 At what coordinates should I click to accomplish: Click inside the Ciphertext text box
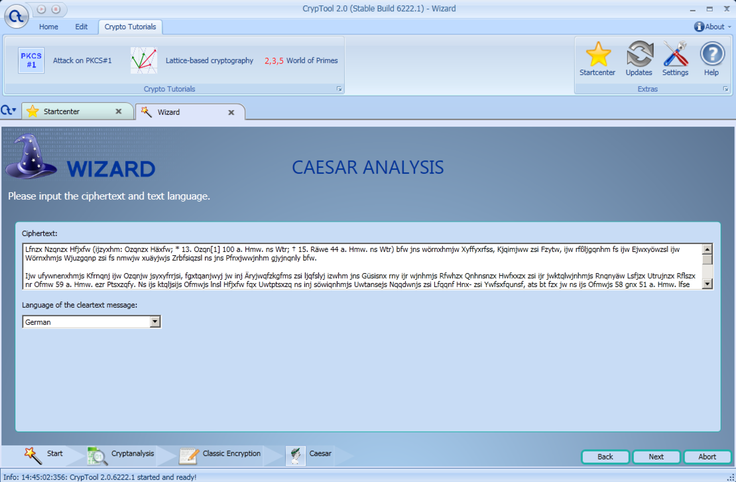pos(363,267)
